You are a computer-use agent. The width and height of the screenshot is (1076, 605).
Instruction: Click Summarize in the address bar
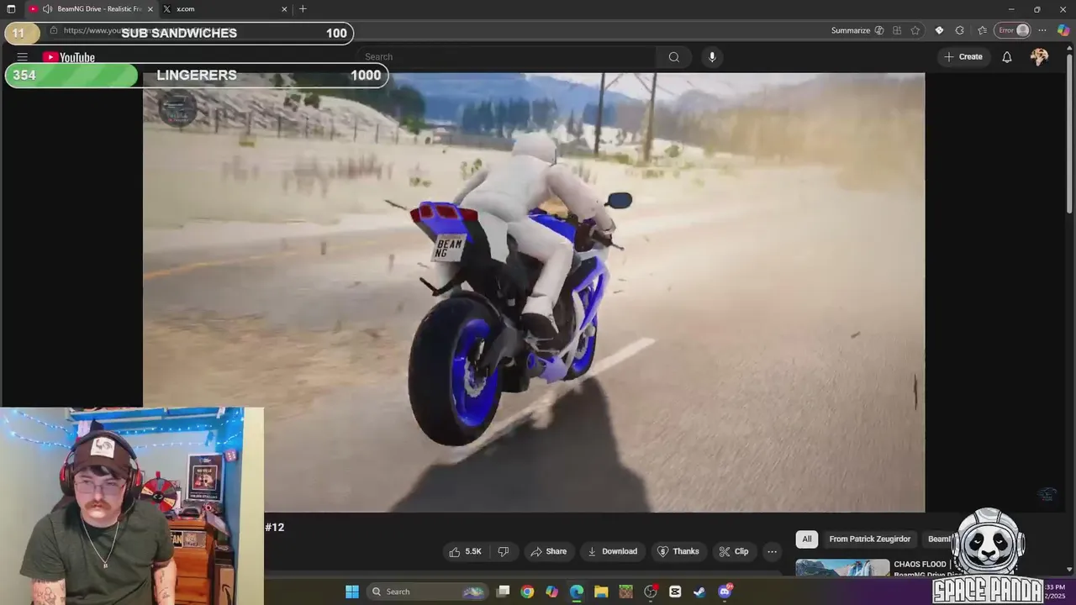(x=851, y=30)
